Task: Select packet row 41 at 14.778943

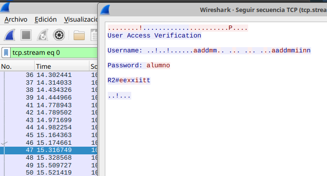Action: (x=49, y=105)
